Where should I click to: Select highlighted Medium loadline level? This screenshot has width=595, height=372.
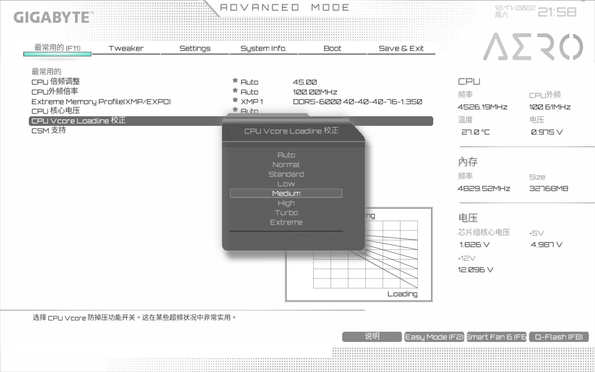pyautogui.click(x=286, y=193)
